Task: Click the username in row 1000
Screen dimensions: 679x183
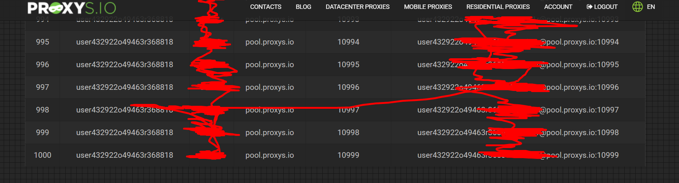Action: tap(124, 155)
